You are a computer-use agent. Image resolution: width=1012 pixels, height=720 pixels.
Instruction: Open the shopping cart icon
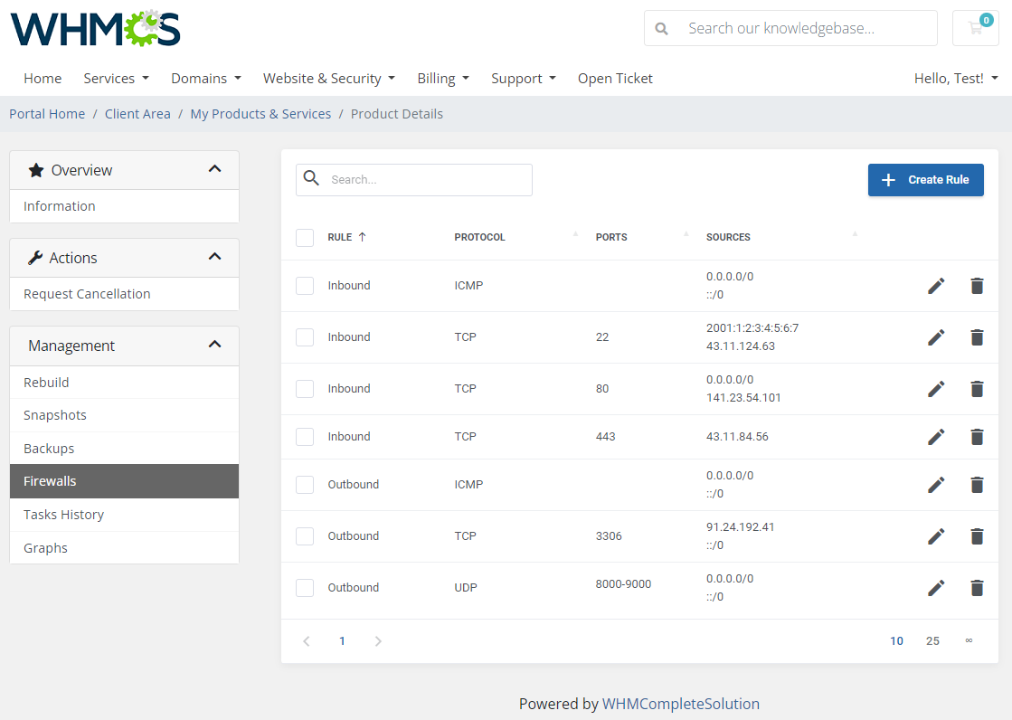point(975,28)
